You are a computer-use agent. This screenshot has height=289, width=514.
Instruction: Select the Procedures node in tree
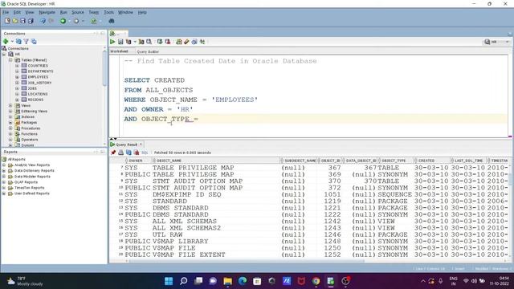click(31, 128)
